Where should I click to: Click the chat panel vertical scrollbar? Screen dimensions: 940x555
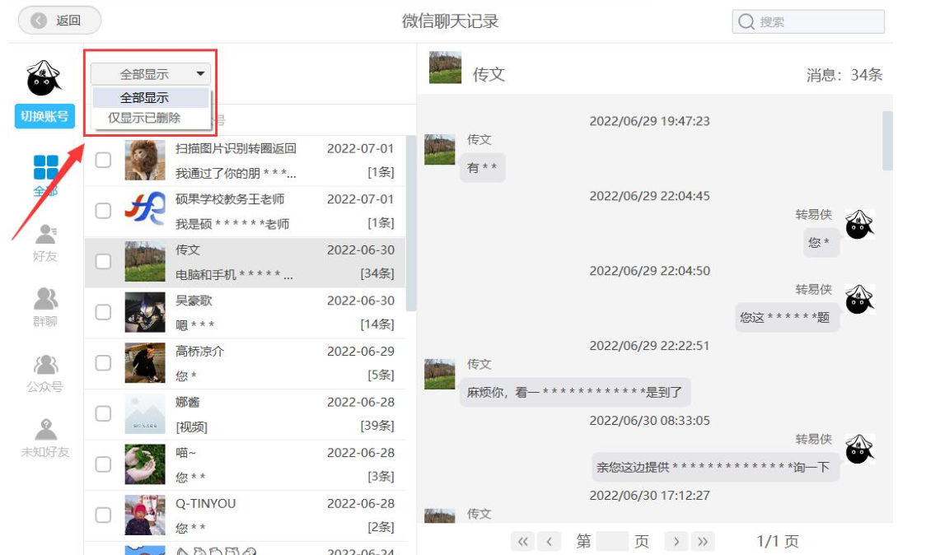pos(888,140)
